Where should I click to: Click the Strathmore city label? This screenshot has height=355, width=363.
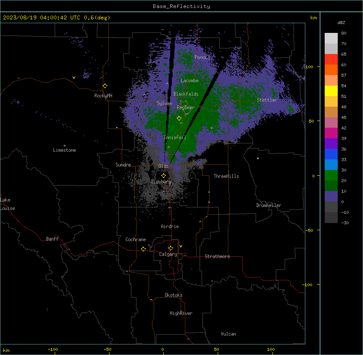click(x=217, y=256)
